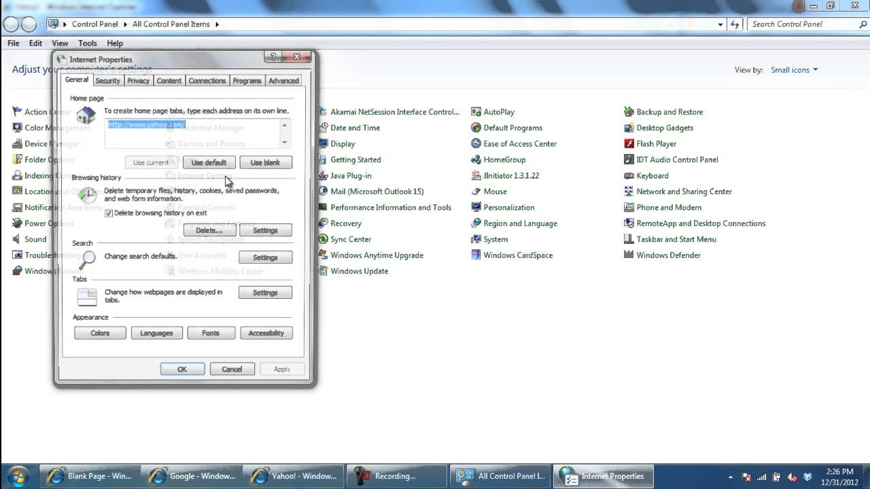Open the System icon
The width and height of the screenshot is (870, 489).
(x=490, y=239)
